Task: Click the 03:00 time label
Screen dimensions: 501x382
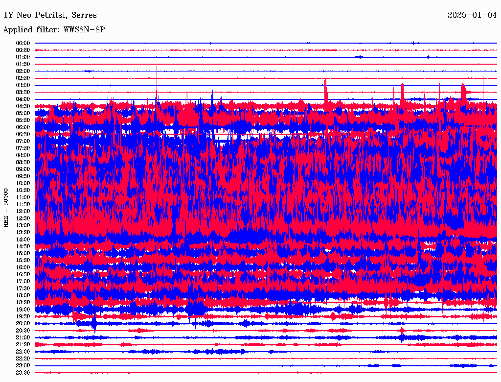Action: tap(23, 85)
